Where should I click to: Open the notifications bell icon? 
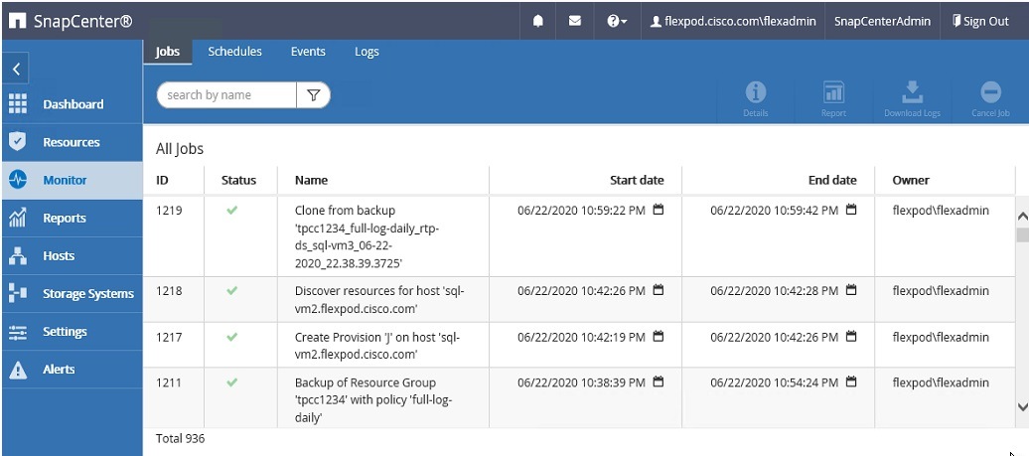pos(537,21)
